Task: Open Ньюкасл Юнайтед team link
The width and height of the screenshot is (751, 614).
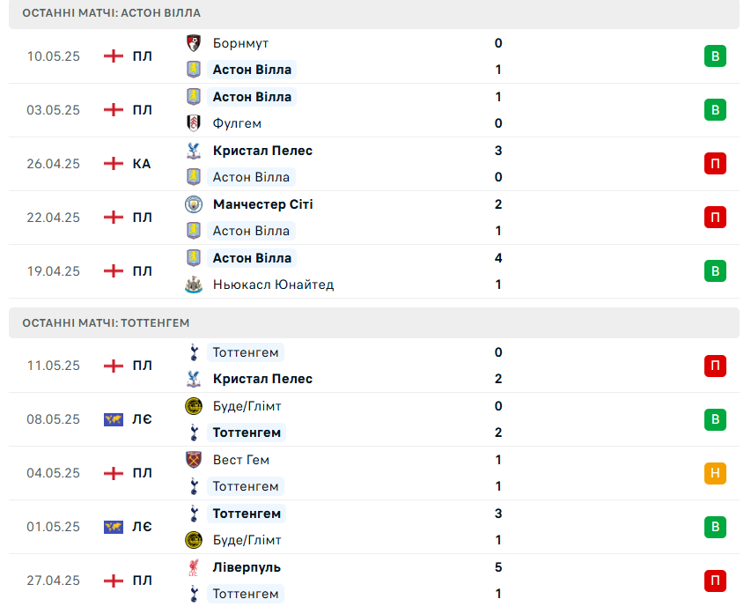Action: pyautogui.click(x=274, y=285)
